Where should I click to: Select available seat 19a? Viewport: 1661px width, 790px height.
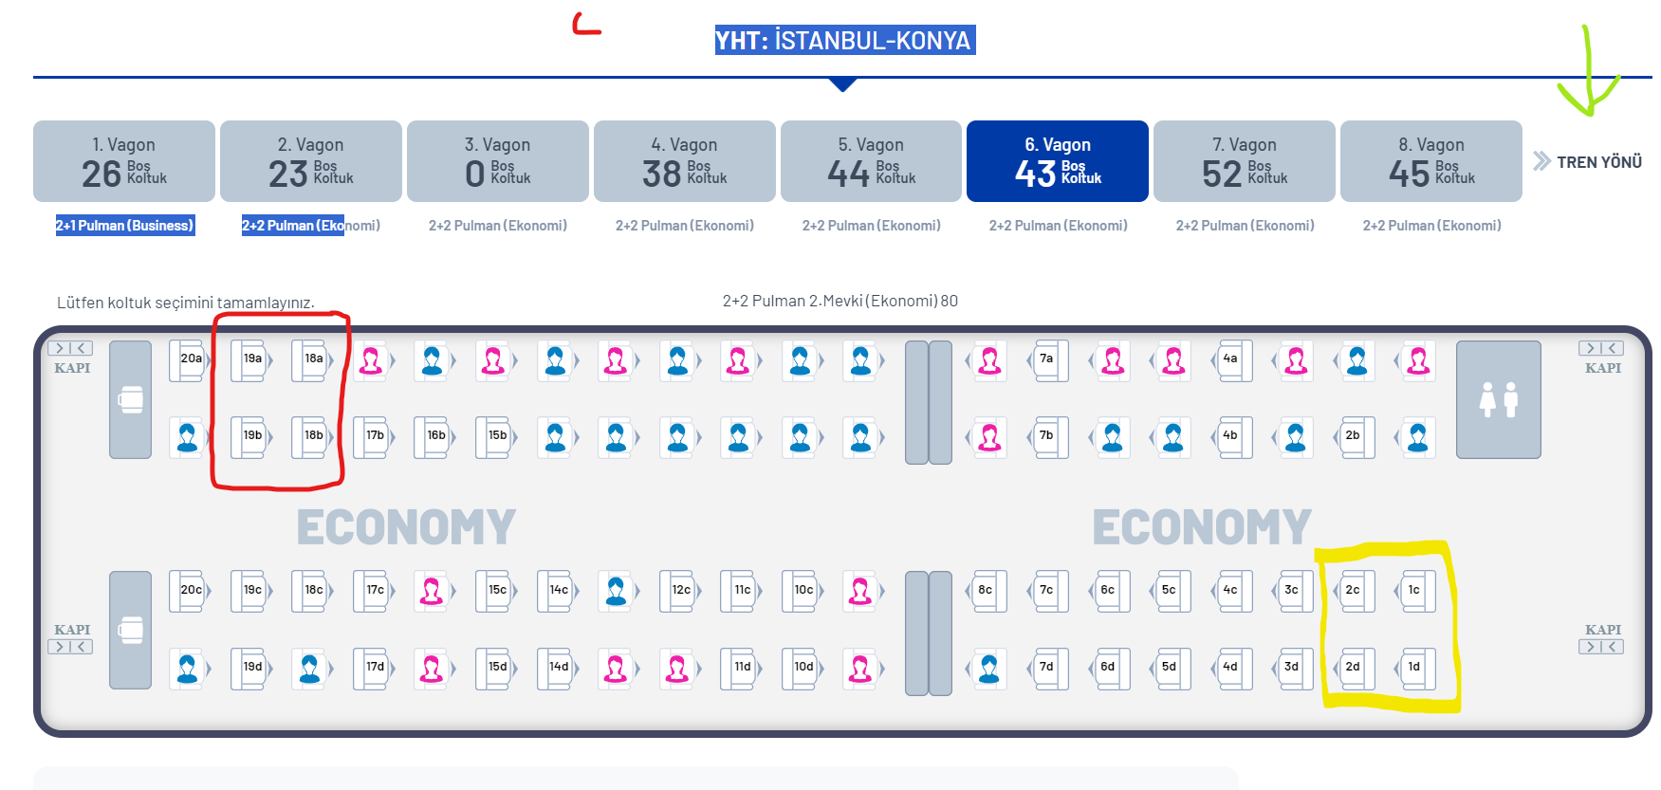tap(251, 360)
